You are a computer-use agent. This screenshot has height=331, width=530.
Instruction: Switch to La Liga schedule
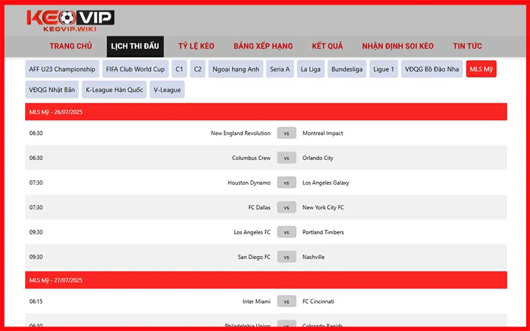click(x=311, y=70)
